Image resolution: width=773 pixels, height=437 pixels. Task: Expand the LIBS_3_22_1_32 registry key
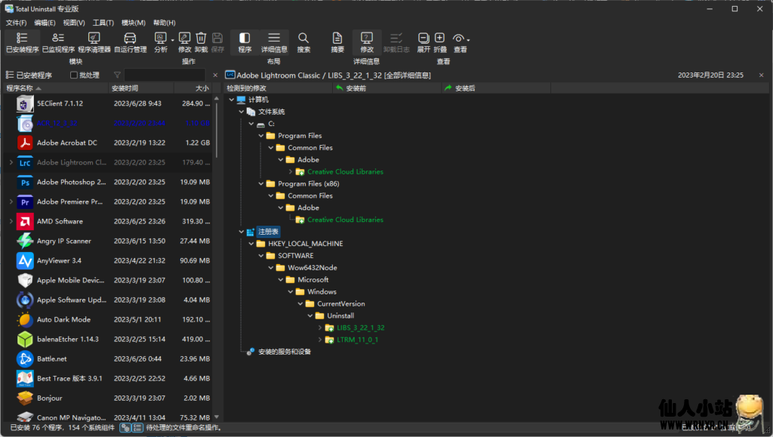coord(320,328)
